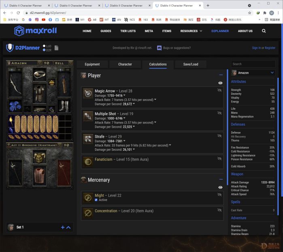283x252 pixels.
Task: Collapse the Player section
Action: [221, 75]
